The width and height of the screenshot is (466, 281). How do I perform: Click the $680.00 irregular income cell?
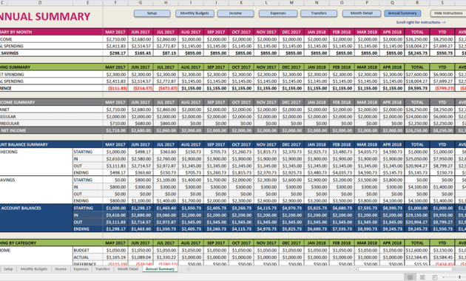coord(141,123)
